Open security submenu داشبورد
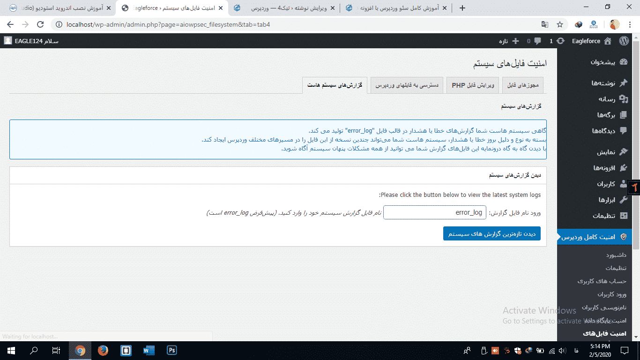The image size is (640, 360). click(616, 255)
